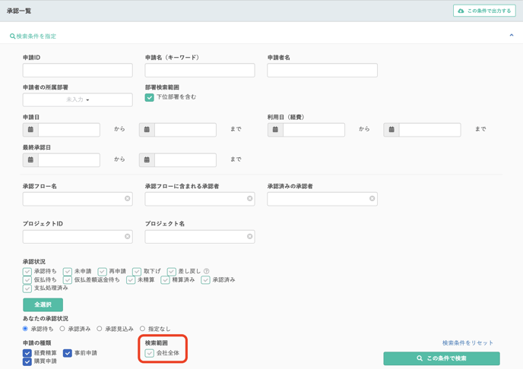Click the calendar icon for 利用日（経費） start date
This screenshot has width=523, height=369.
pos(275,130)
